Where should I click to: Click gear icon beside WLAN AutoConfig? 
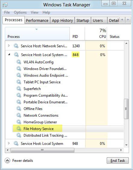19,62
